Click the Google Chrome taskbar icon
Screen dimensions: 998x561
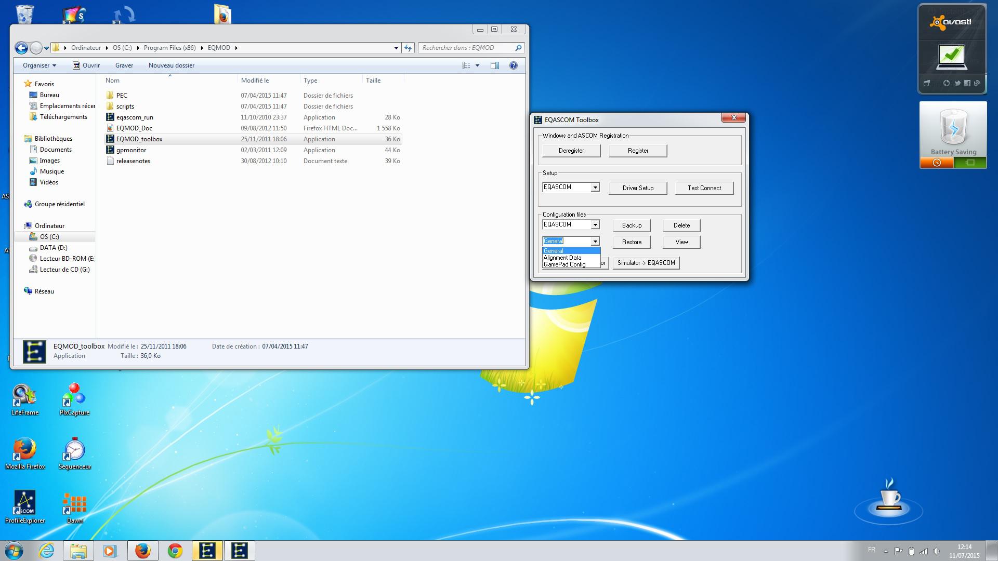pyautogui.click(x=175, y=551)
